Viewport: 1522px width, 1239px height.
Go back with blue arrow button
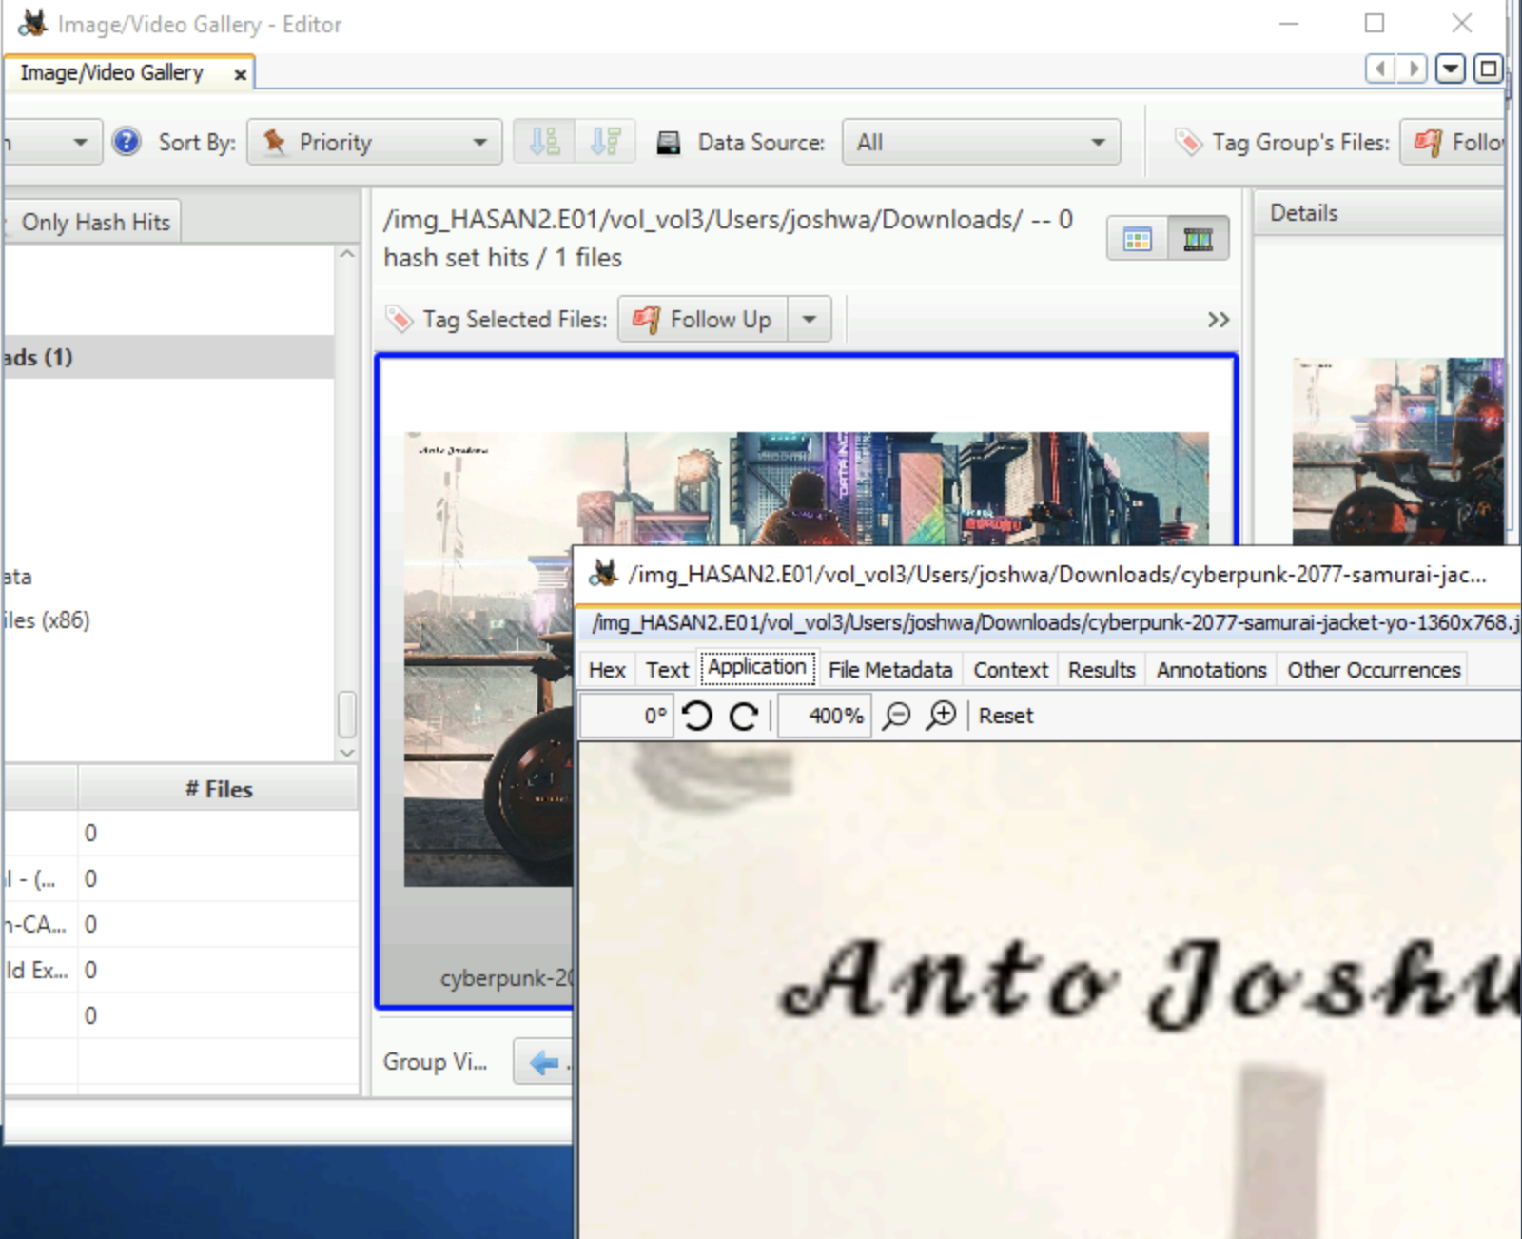(x=544, y=1061)
